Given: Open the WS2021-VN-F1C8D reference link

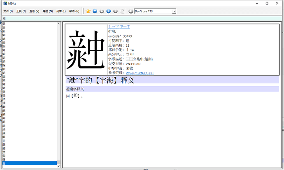Looking at the screenshot, I should 140,73.
